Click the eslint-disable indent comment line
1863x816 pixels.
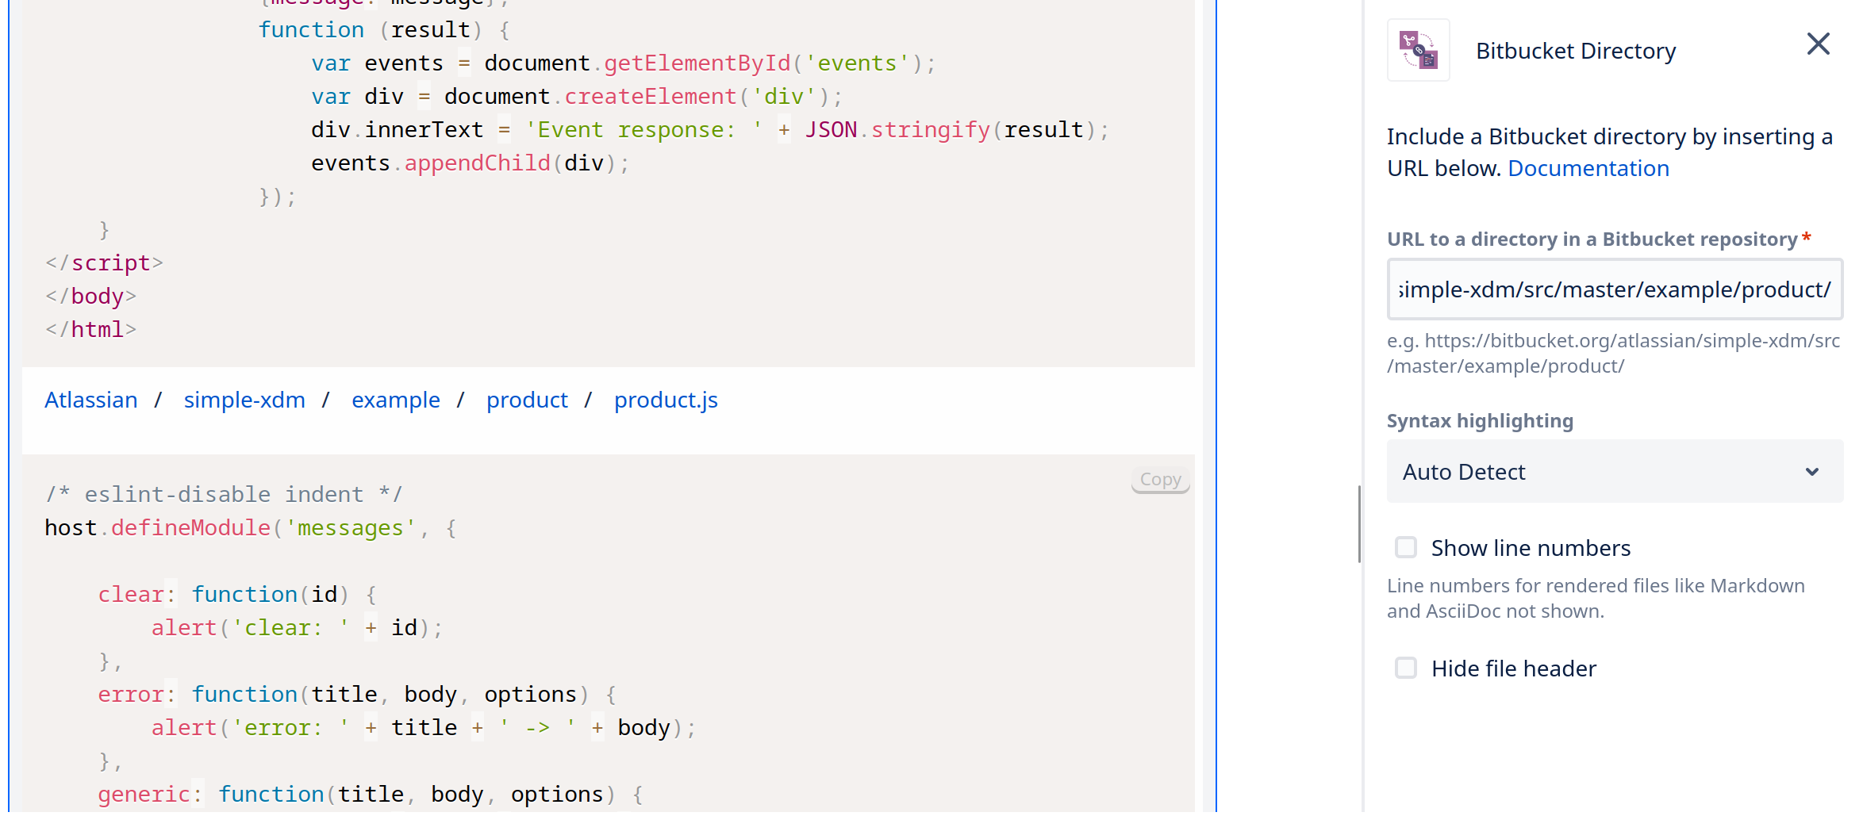point(224,495)
